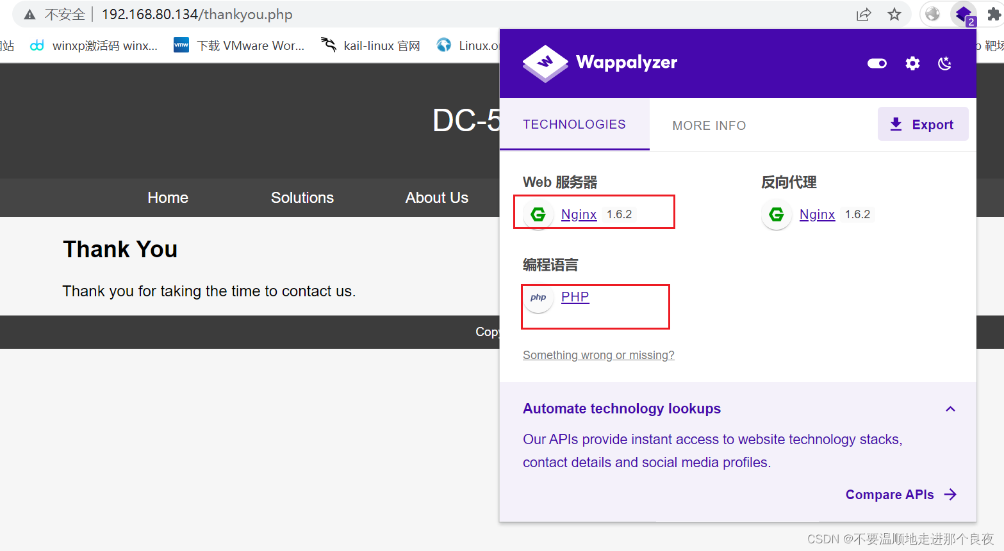
Task: Click Nginx icon under 反向代理
Action: (x=777, y=214)
